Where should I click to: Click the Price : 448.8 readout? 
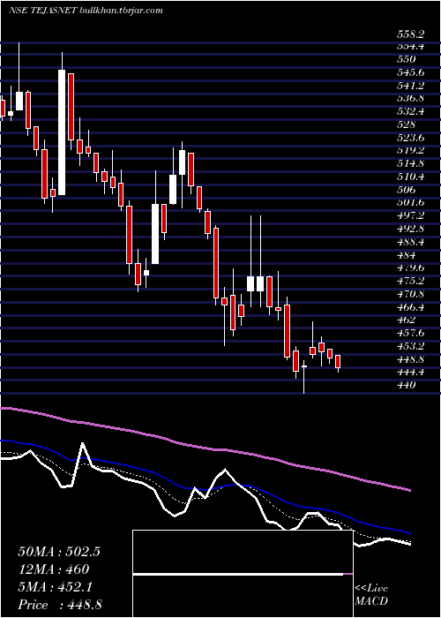[x=60, y=605]
